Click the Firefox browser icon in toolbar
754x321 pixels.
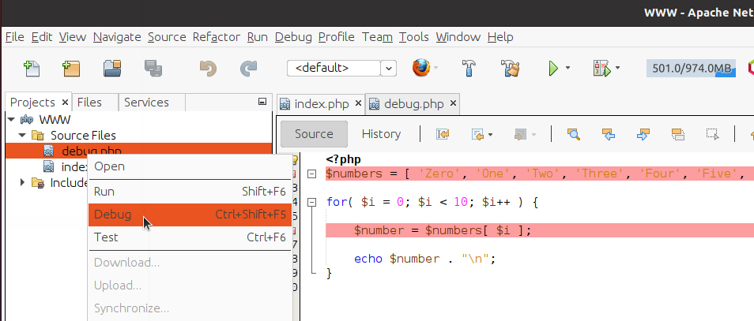point(420,68)
